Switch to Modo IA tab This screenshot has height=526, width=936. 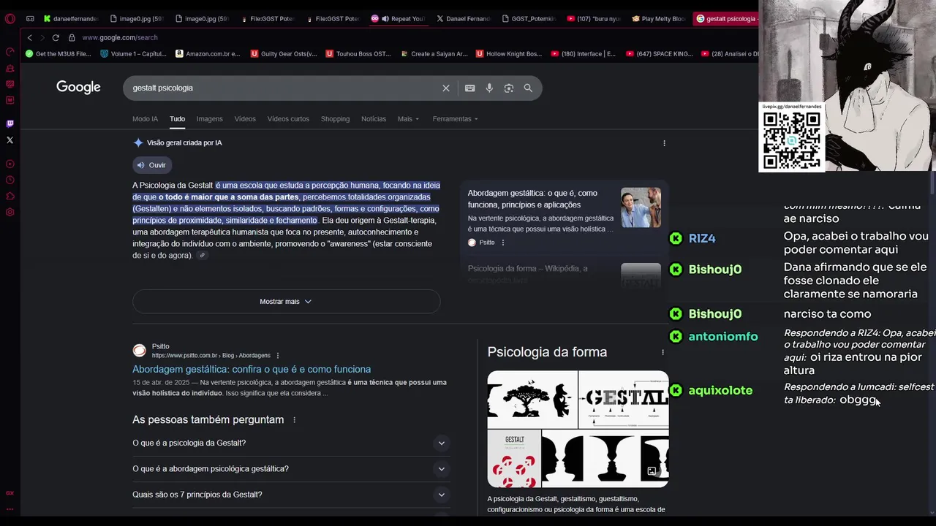145,119
